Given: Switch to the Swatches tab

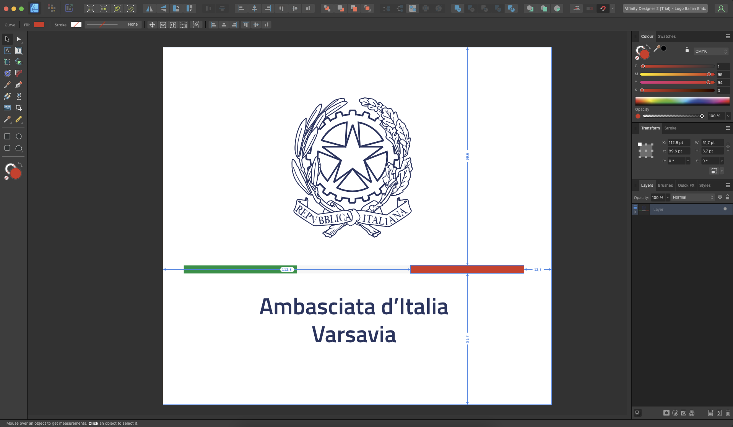Looking at the screenshot, I should coord(667,36).
